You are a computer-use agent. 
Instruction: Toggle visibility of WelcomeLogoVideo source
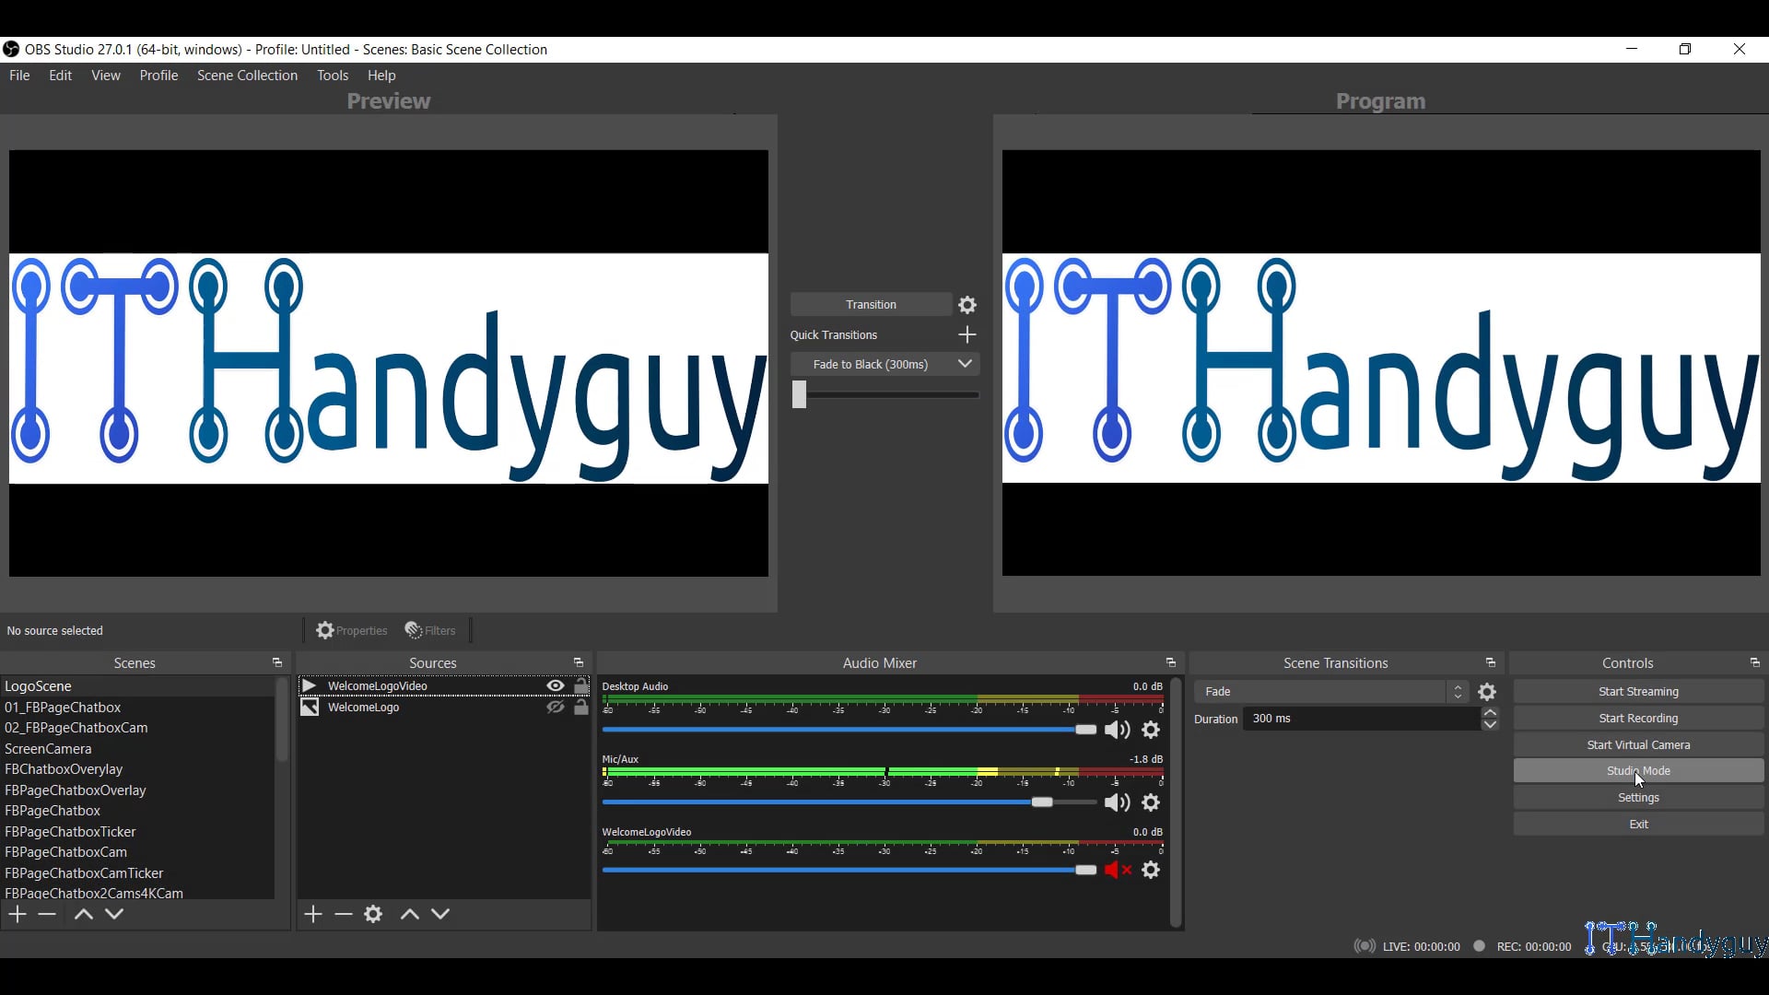tap(555, 685)
